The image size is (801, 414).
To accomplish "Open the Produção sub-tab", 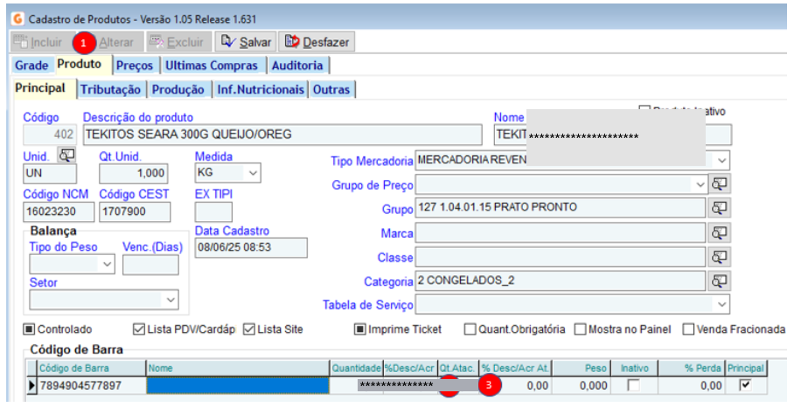I will pyautogui.click(x=178, y=89).
